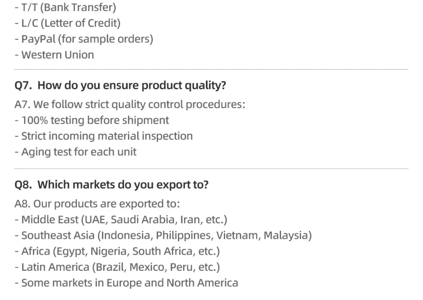The height and width of the screenshot is (300, 423).
Task: Select the Strict incoming material inspection item
Action: pos(104,136)
